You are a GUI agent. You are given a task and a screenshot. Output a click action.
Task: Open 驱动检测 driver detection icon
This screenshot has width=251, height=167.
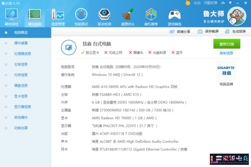pos(104,14)
